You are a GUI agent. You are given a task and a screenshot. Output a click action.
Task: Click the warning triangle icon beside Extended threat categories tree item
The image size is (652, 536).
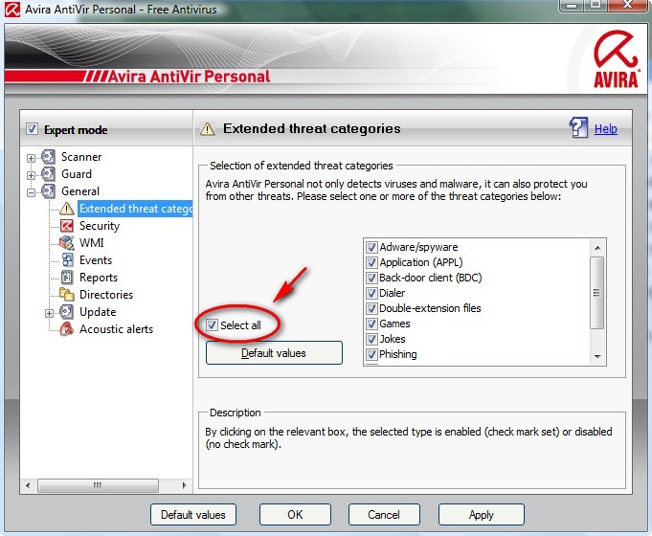66,209
